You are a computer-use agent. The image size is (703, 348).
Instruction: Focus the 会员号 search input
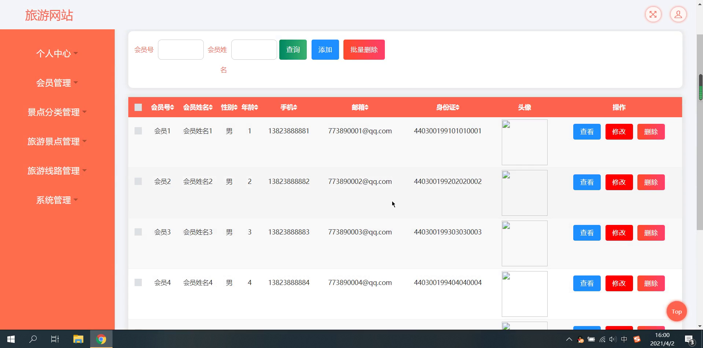click(x=181, y=49)
